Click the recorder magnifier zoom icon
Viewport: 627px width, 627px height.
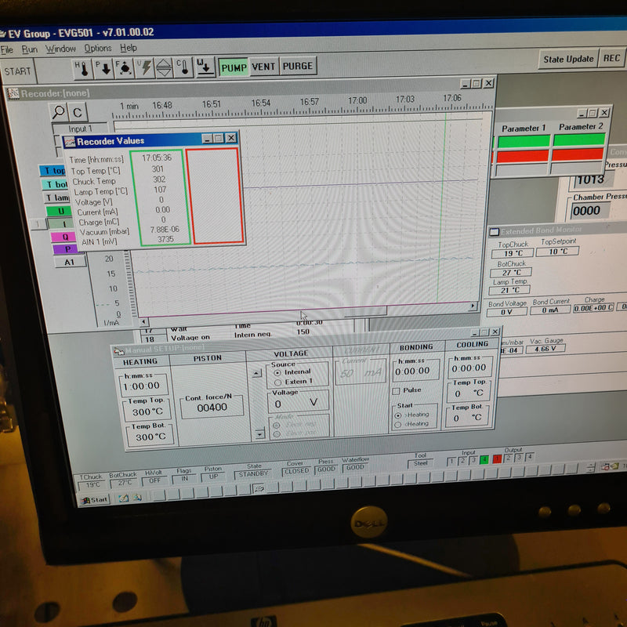tap(58, 112)
